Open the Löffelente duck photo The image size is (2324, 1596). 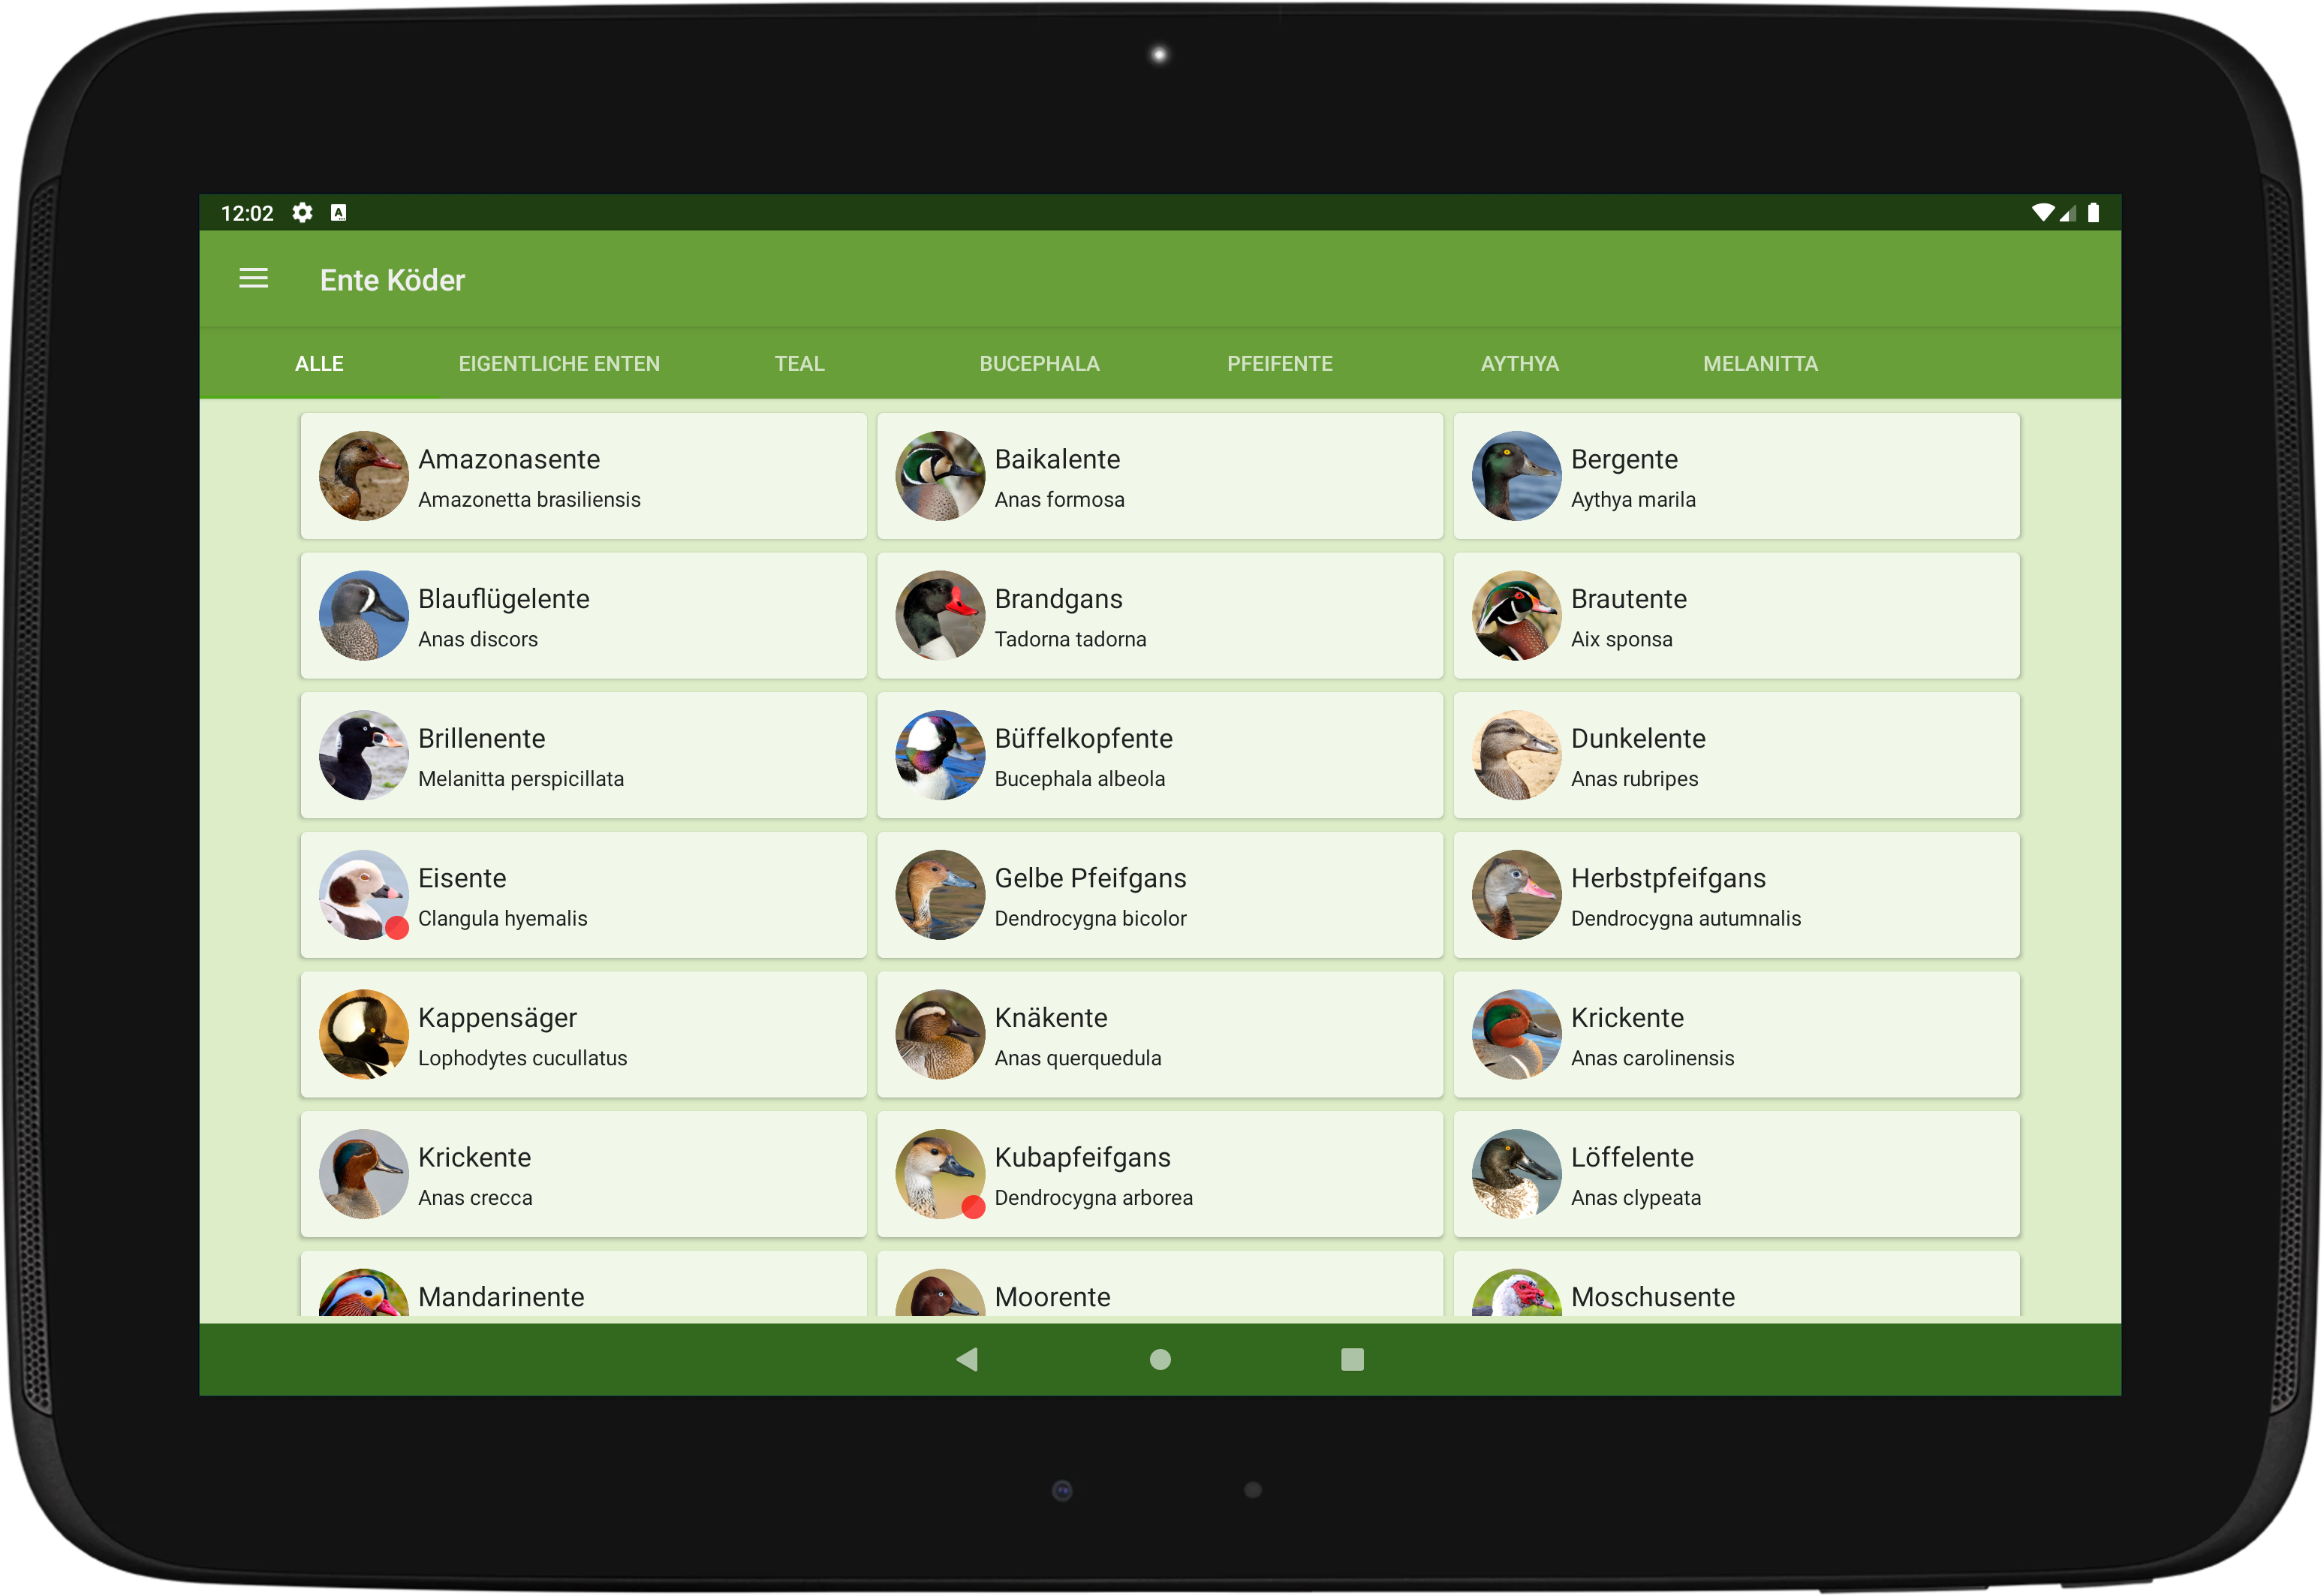1517,1175
